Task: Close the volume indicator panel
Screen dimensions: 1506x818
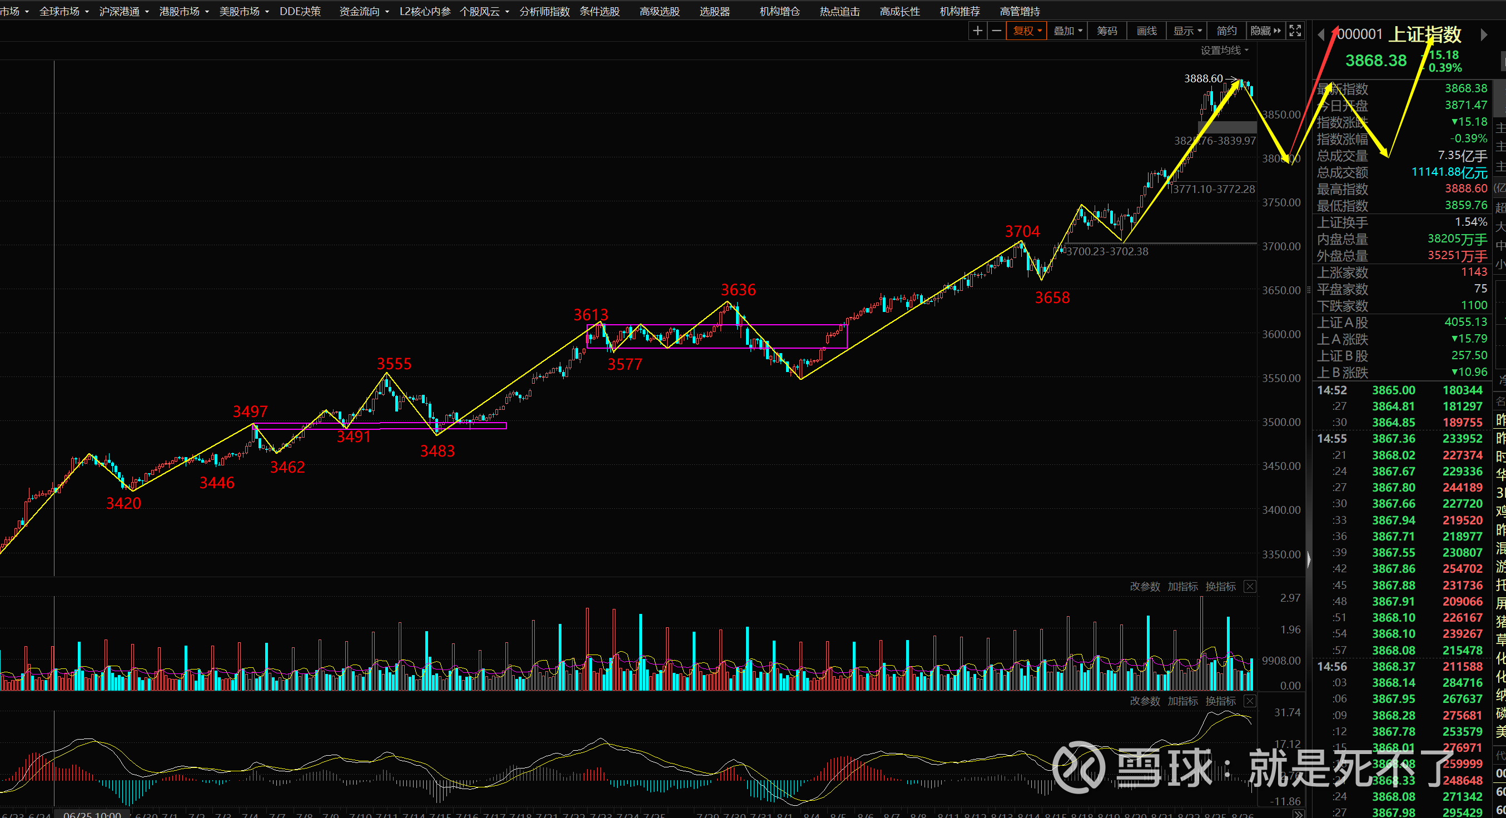Action: click(1249, 587)
